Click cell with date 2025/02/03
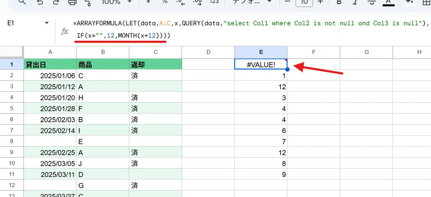 click(50, 120)
